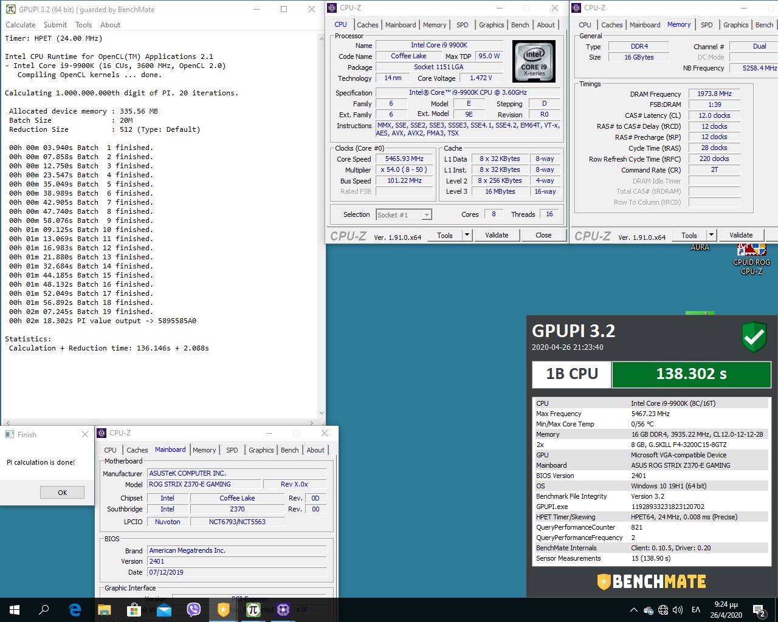Click the DRAM Frequency '1973.8 MHz' value
The width and height of the screenshot is (778, 622).
(714, 94)
